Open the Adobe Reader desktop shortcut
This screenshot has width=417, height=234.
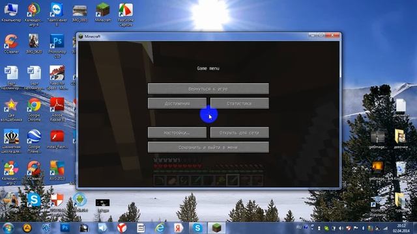57,109
